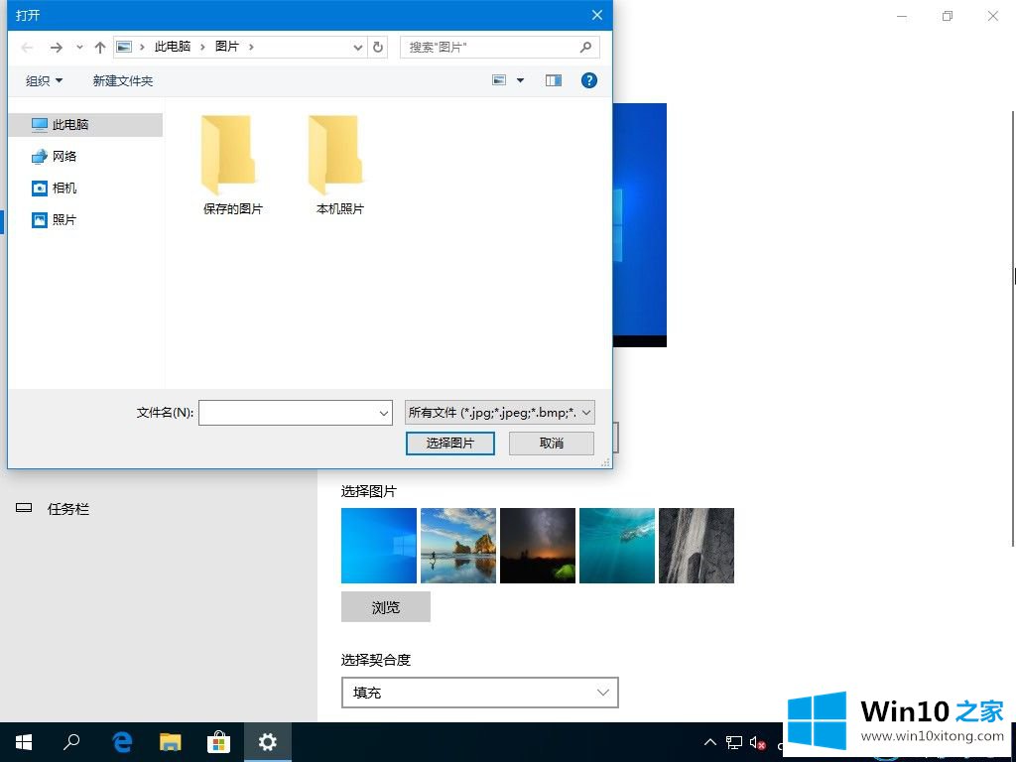Open the 保存的图片 folder
The height and width of the screenshot is (762, 1016).
(233, 165)
